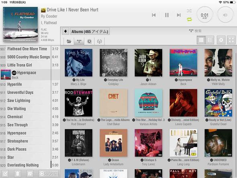The image size is (237, 178).
Task: Switch to list view layout
Action: pyautogui.click(x=210, y=40)
